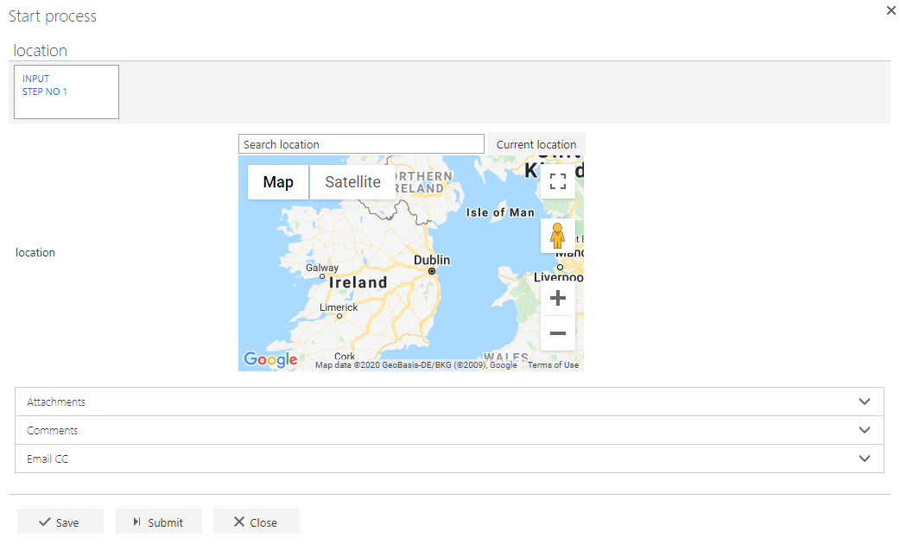The width and height of the screenshot is (900, 544).
Task: Toggle the map fullscreen view icon
Action: 557,181
